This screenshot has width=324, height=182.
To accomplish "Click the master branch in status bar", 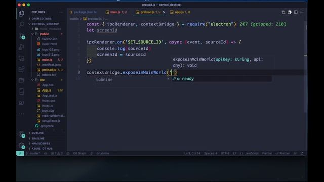I will coord(33,153).
